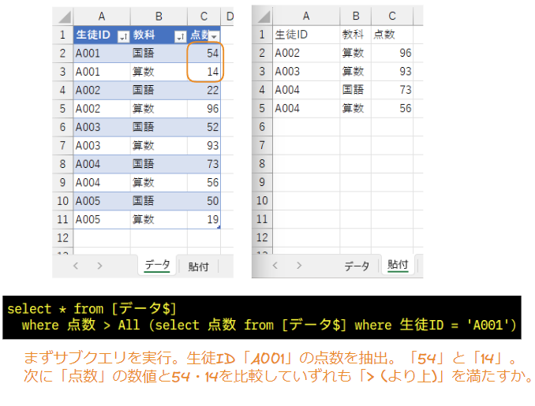The width and height of the screenshot is (535, 406).
Task: Click 96 cell in right sheet
Action: click(x=392, y=53)
